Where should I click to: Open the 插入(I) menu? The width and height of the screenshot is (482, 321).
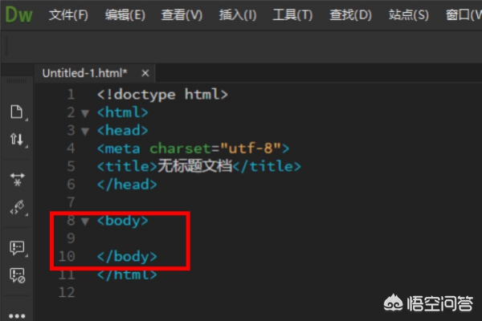(238, 14)
